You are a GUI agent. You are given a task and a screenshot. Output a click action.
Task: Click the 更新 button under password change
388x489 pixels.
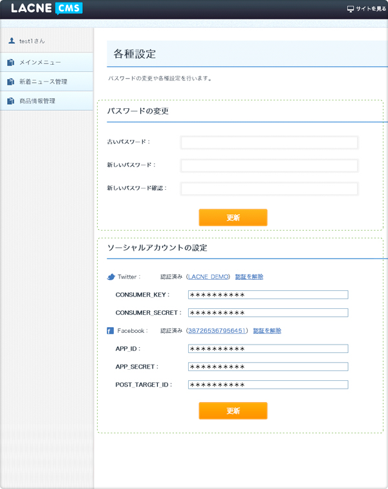pyautogui.click(x=233, y=218)
